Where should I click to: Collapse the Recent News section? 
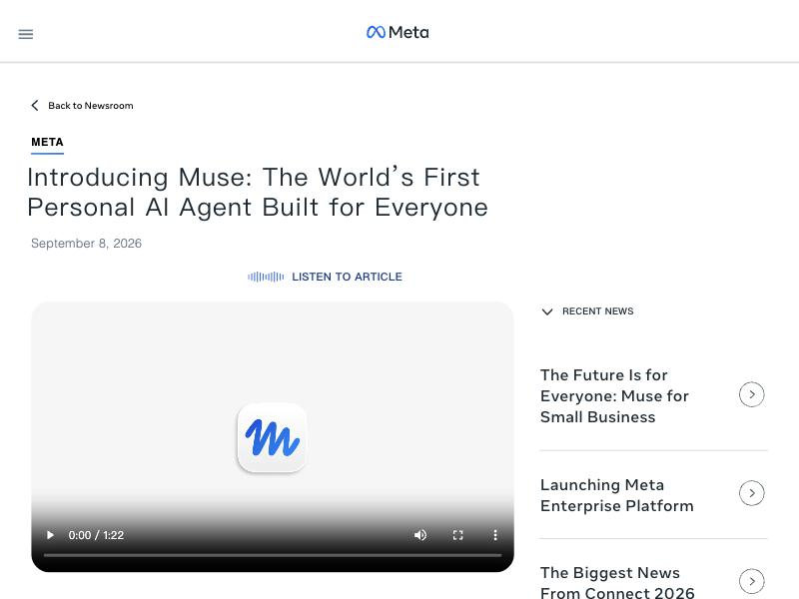click(x=547, y=311)
